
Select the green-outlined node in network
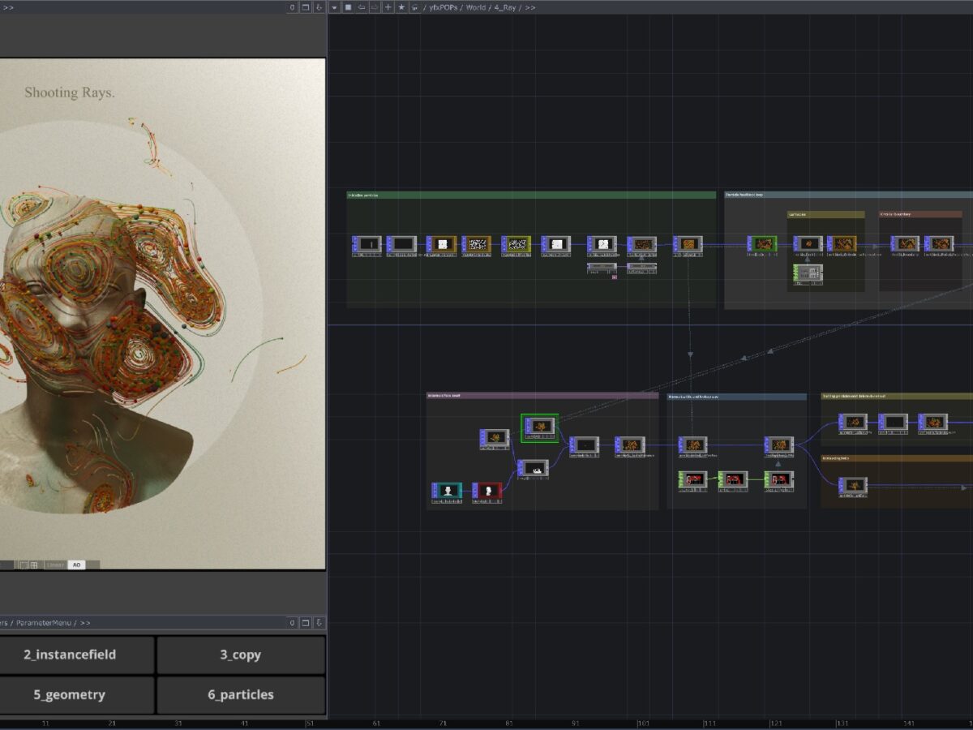[x=539, y=427]
